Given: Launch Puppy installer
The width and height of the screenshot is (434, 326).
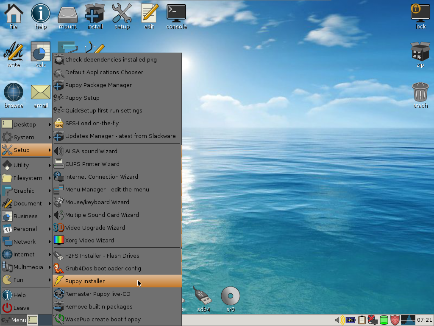Looking at the screenshot, I should pyautogui.click(x=117, y=281).
